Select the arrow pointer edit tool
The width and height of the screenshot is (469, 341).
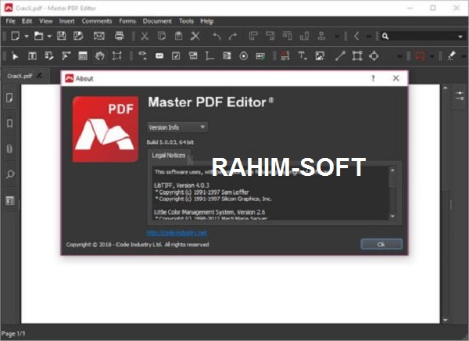pos(15,56)
